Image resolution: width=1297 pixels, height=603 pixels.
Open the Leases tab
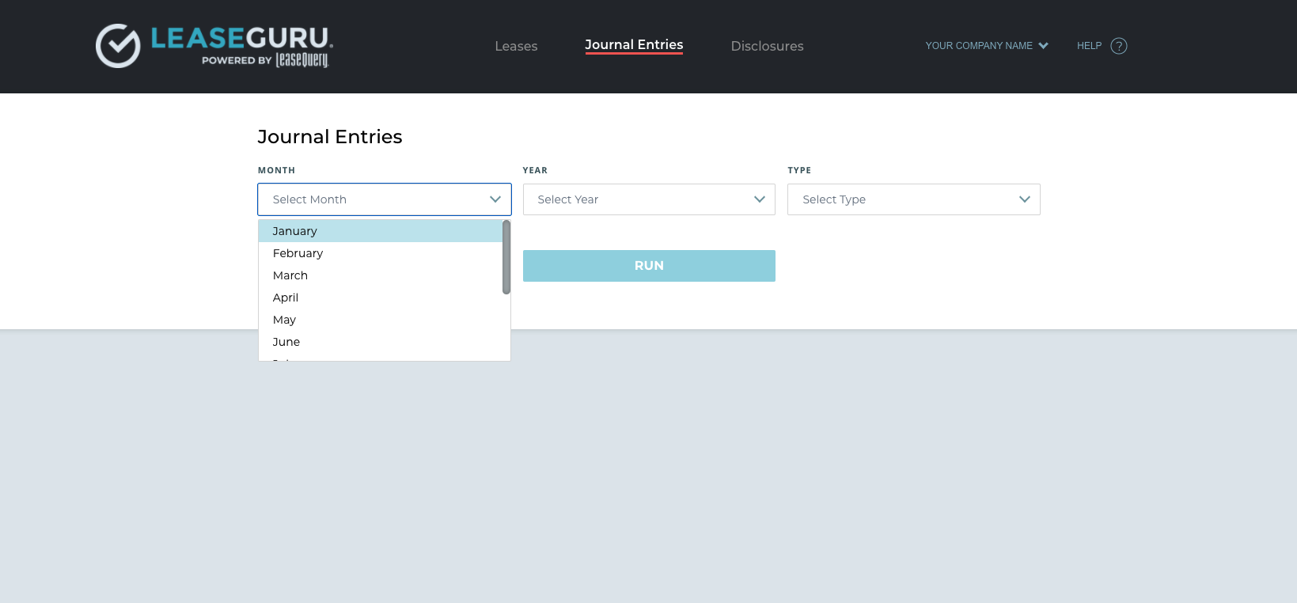(x=516, y=46)
